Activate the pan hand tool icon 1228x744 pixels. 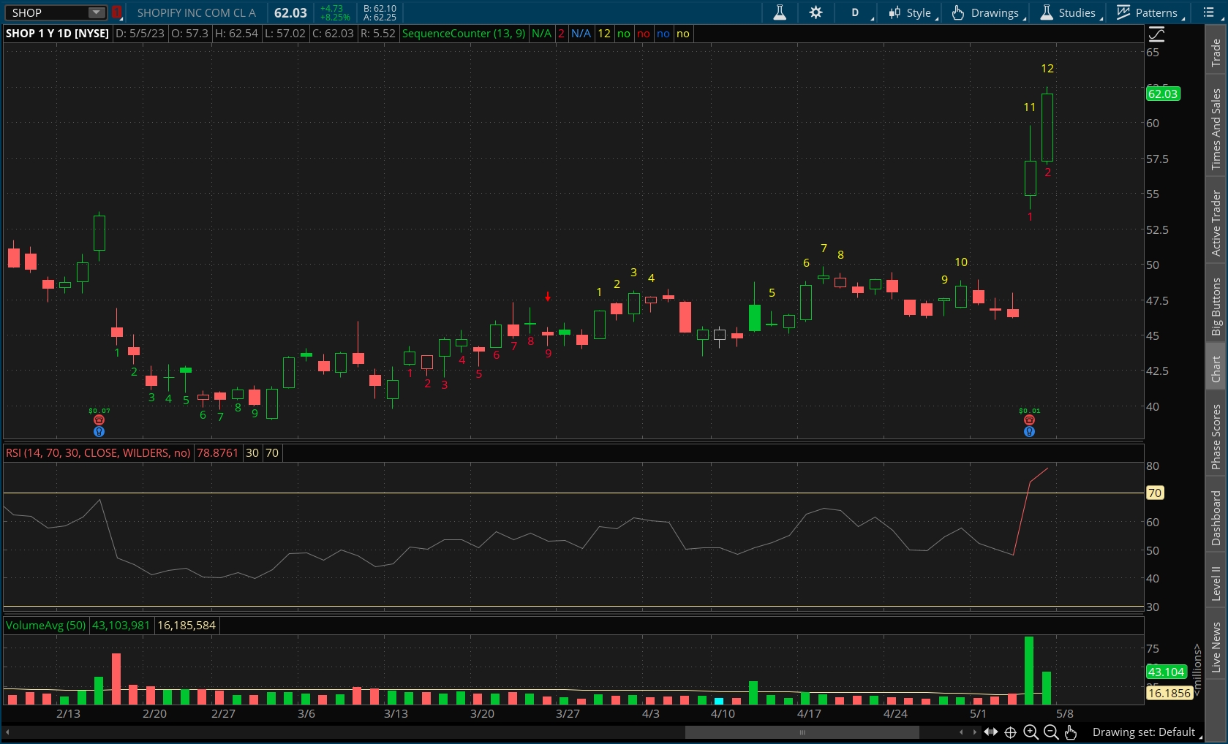pos(1071,732)
